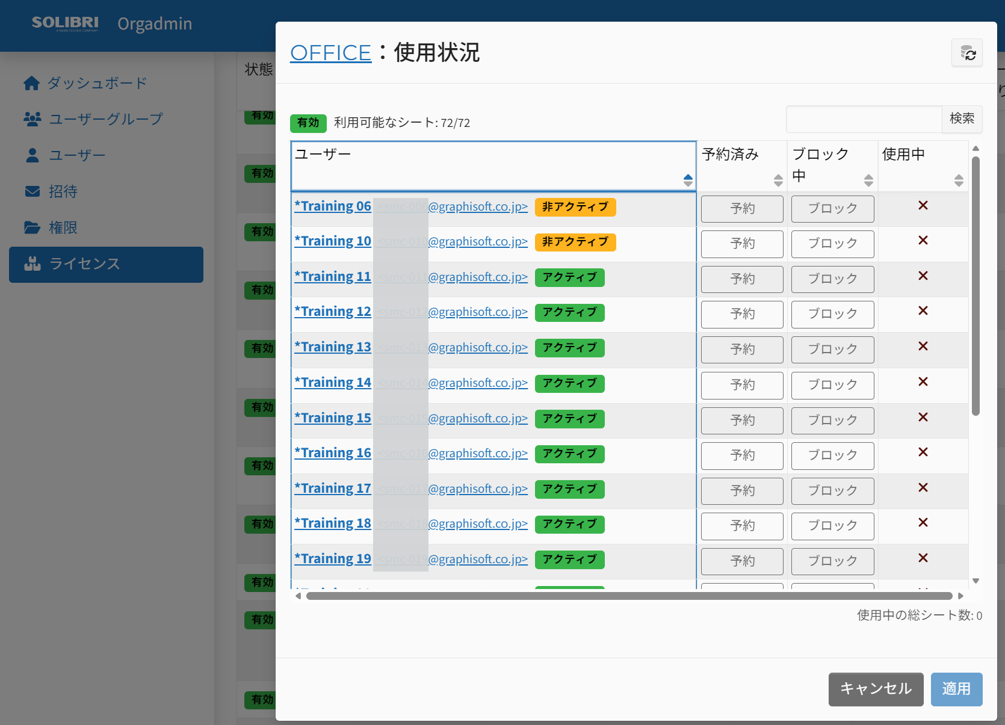The height and width of the screenshot is (725, 1005).
Task: Click the 検索 search button
Action: point(962,119)
